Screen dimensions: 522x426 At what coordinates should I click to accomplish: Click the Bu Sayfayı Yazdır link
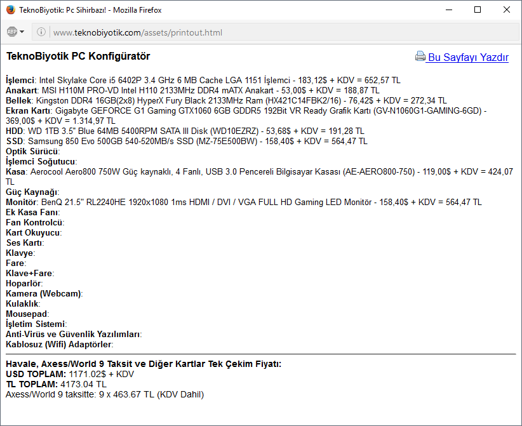coord(468,57)
